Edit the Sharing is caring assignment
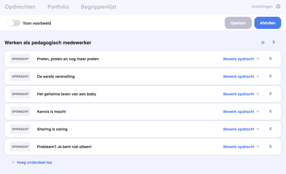Image resolution: width=286 pixels, height=174 pixels. point(241,129)
